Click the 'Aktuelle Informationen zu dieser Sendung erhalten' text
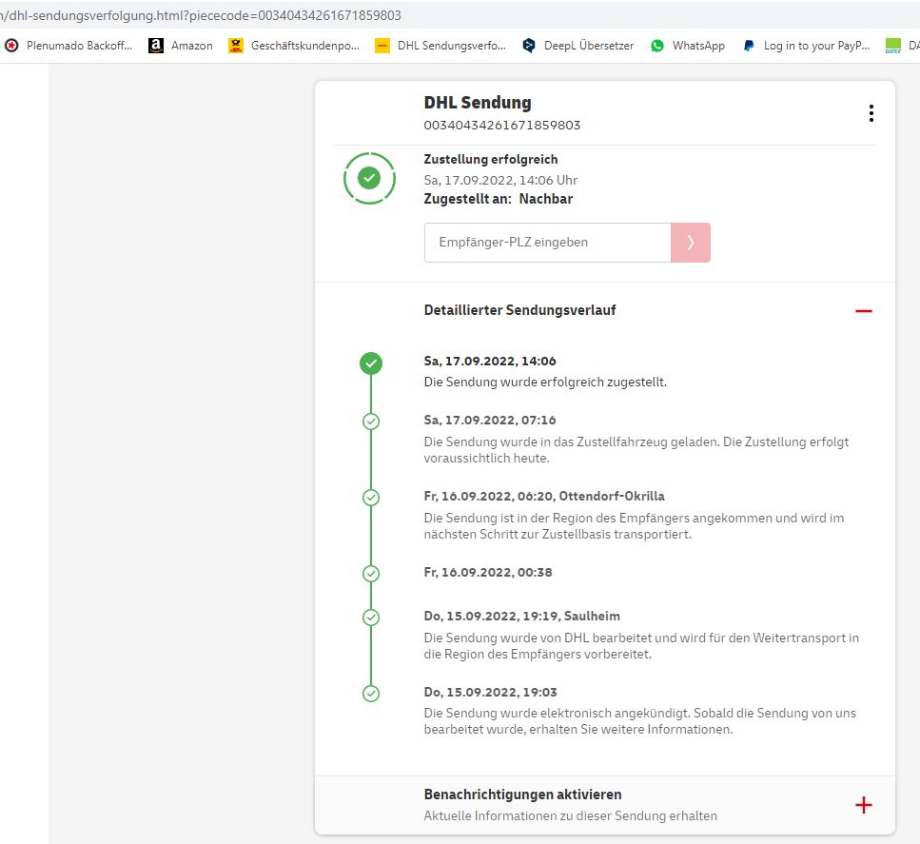Image resolution: width=920 pixels, height=844 pixels. tap(570, 815)
